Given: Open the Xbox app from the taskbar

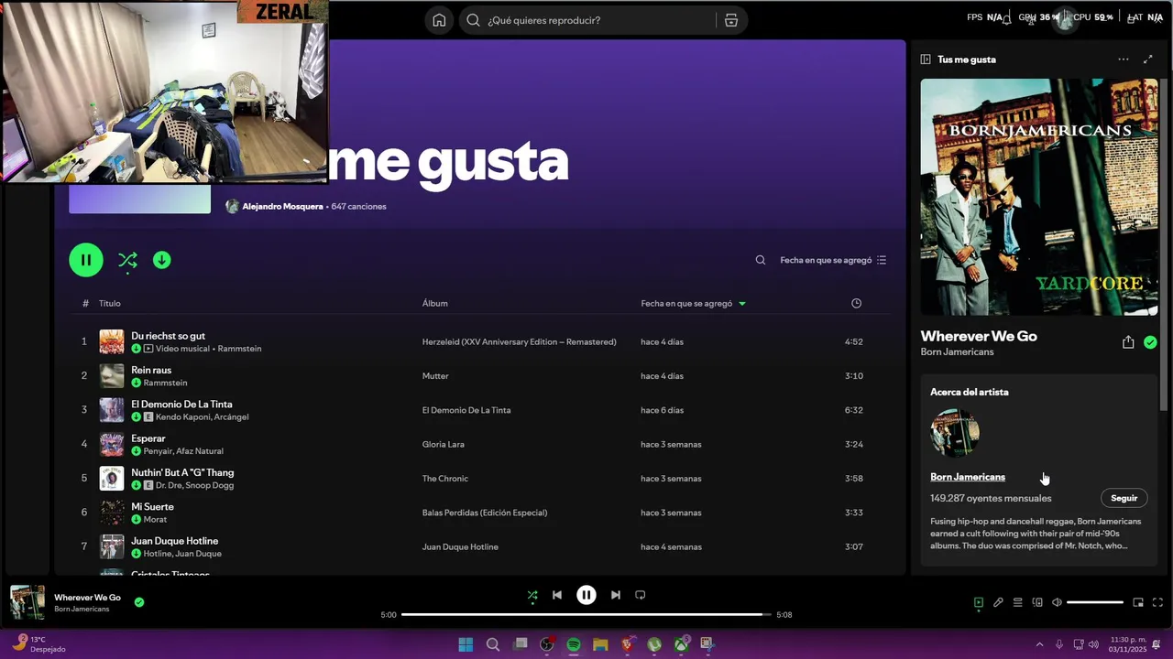Looking at the screenshot, I should [x=682, y=644].
